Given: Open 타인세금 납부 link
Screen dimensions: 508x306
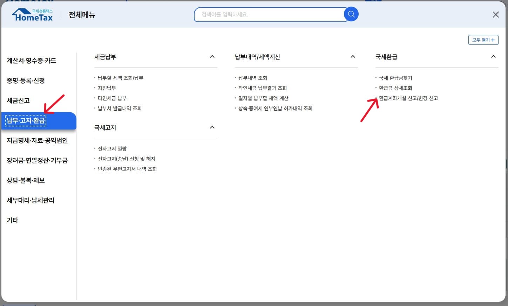Looking at the screenshot, I should click(112, 98).
